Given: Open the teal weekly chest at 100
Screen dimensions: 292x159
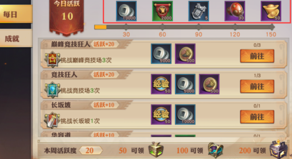Looking at the screenshot, I should click(216, 150).
